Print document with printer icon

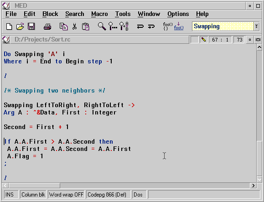[47, 26]
